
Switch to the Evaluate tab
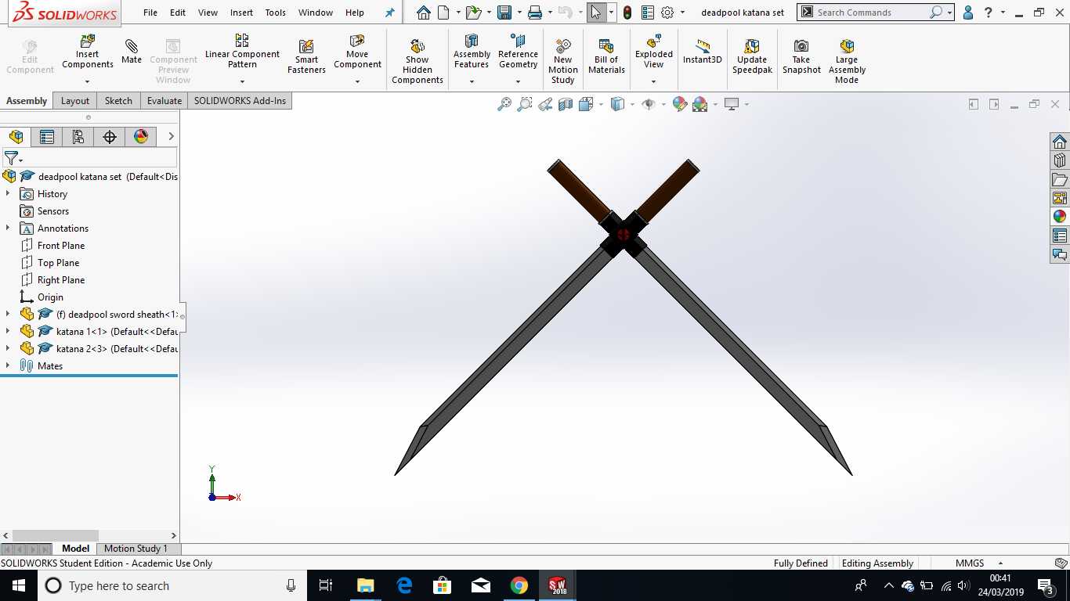coord(164,100)
